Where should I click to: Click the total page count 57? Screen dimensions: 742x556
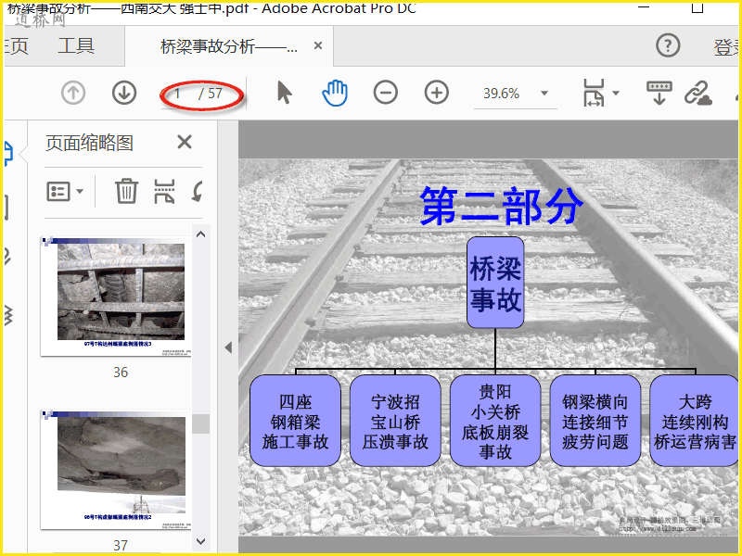pyautogui.click(x=215, y=94)
